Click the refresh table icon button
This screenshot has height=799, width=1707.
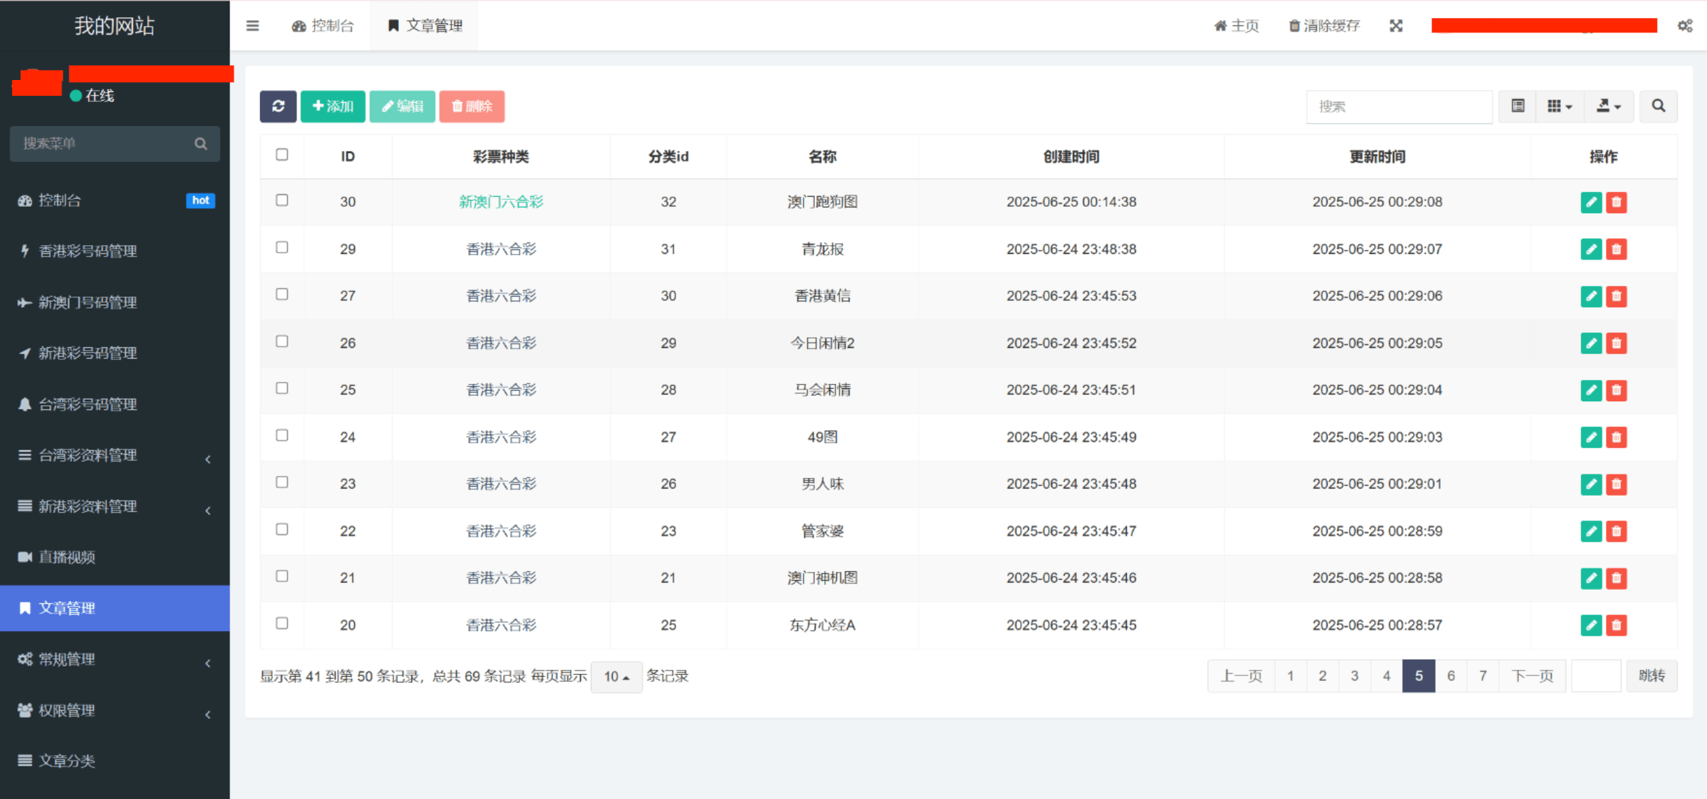coord(278,106)
